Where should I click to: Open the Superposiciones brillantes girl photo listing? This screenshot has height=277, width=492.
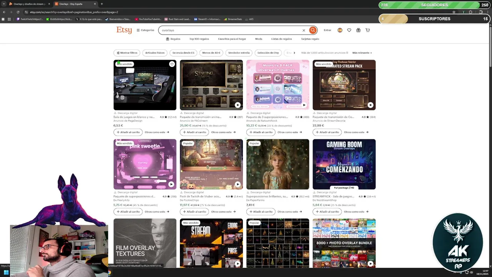pyautogui.click(x=278, y=164)
